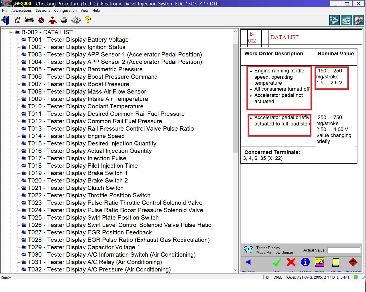The height and width of the screenshot is (292, 366).
Task: Open the View menu
Action: coord(84,10)
